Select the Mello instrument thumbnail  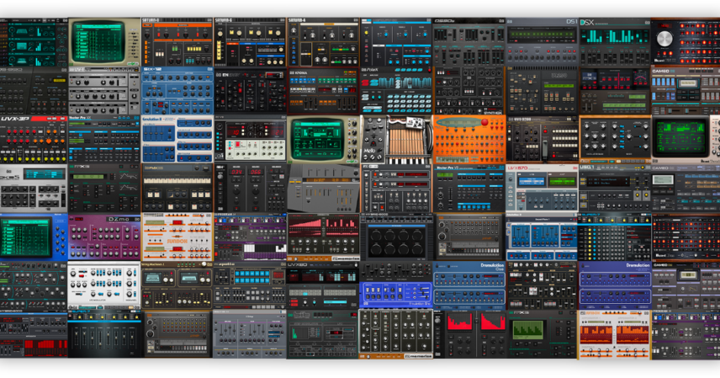396,140
